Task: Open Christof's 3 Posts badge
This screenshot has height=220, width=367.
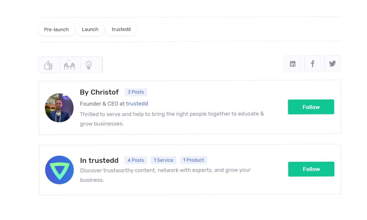Action: coord(136,92)
